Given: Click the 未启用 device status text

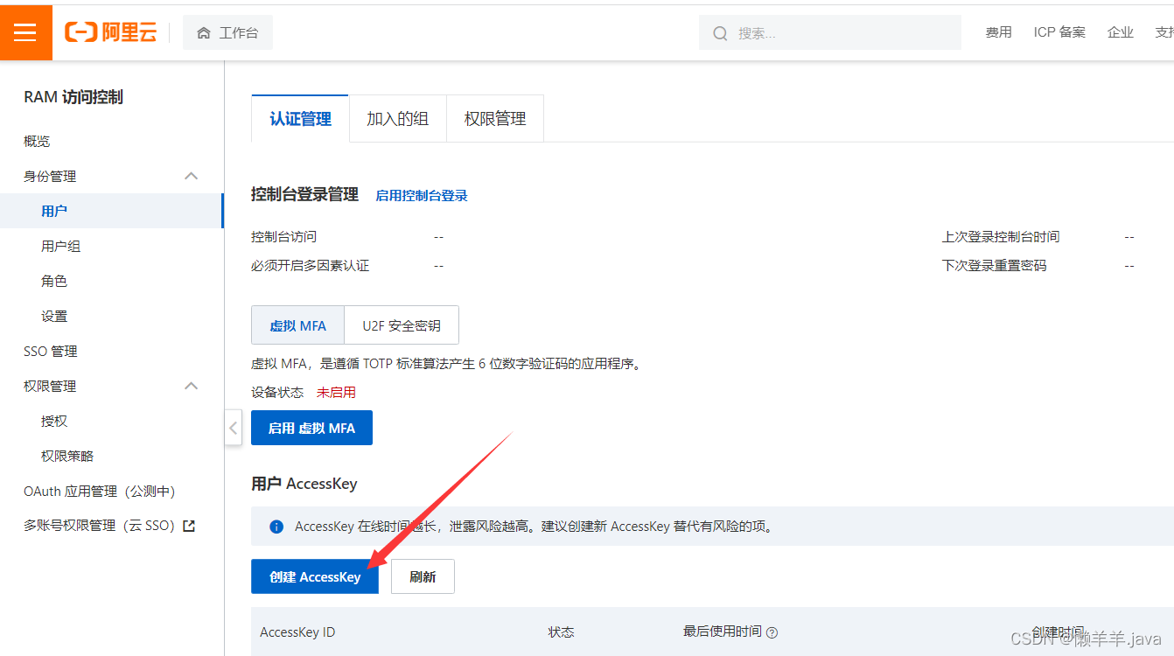Looking at the screenshot, I should click(x=336, y=392).
